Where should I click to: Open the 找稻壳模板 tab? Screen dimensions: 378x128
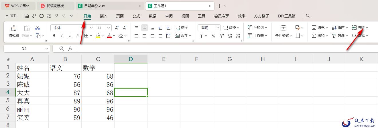pyautogui.click(x=55, y=6)
